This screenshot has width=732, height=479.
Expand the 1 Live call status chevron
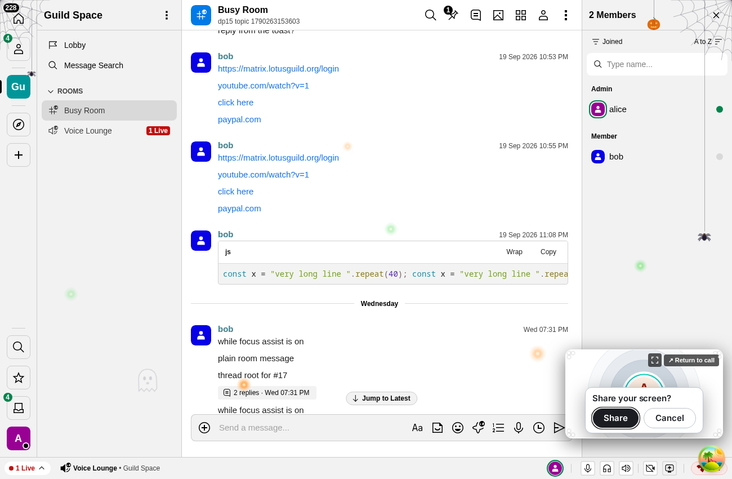tap(42, 468)
